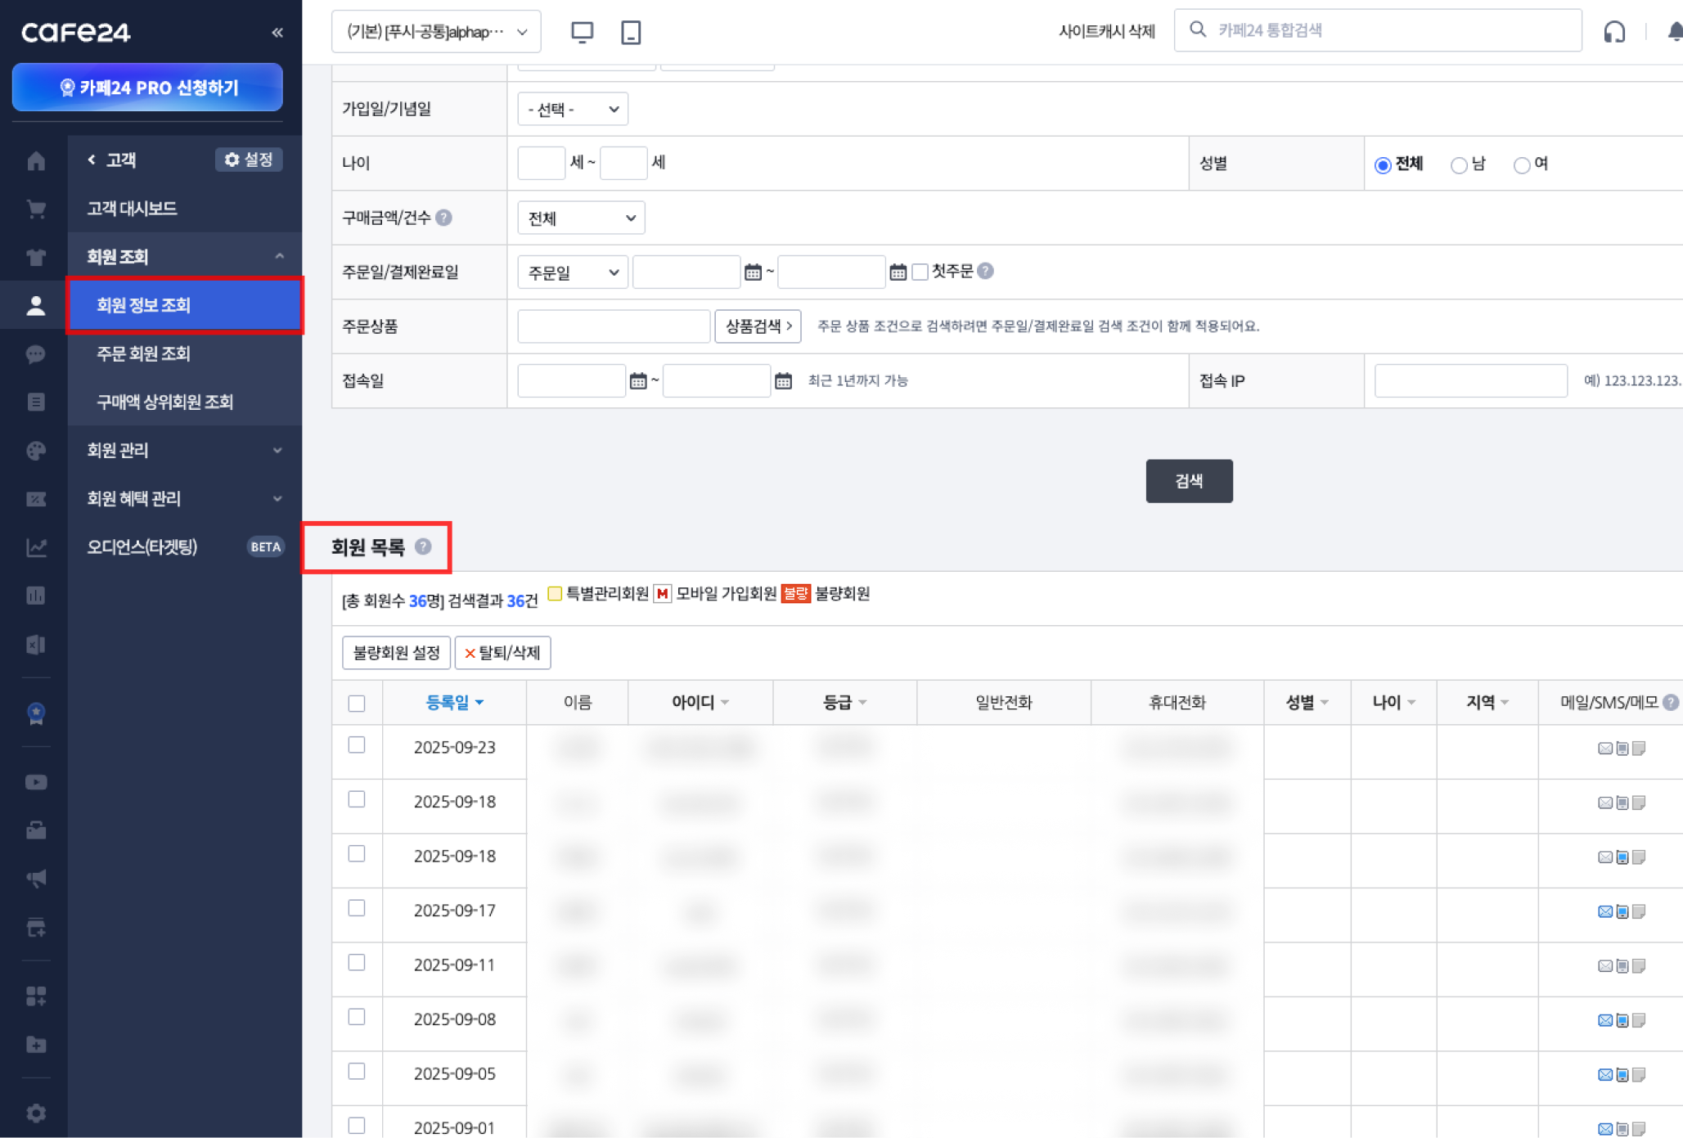The height and width of the screenshot is (1138, 1683).
Task: Click 구매금액/건수 help question icon
Action: click(443, 218)
